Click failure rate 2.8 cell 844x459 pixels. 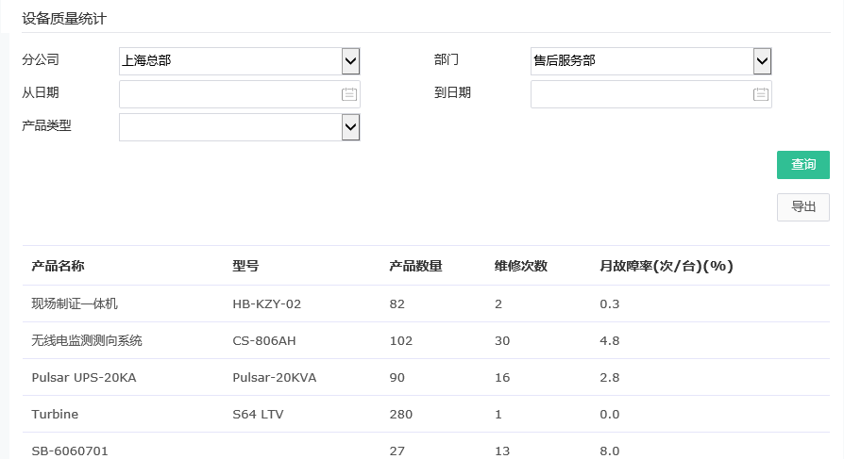click(x=609, y=378)
